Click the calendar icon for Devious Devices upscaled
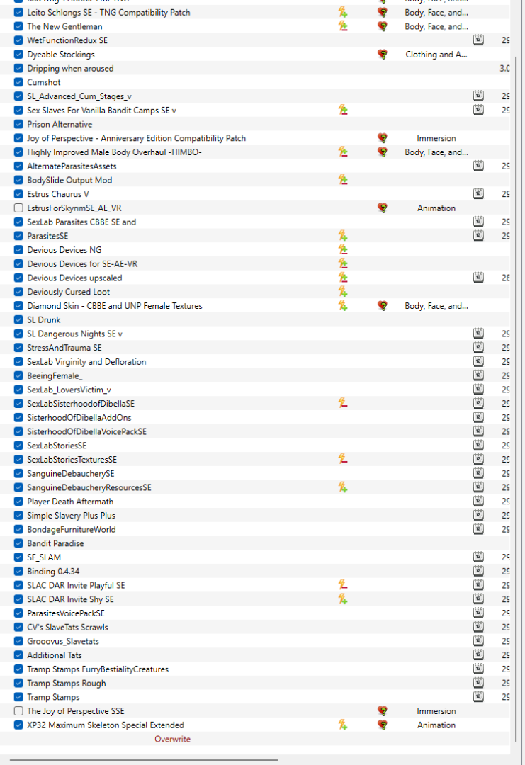 click(479, 278)
